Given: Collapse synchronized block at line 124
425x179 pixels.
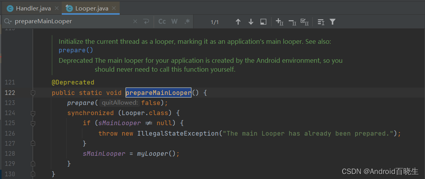Looking at the screenshot, I should click(33, 113).
